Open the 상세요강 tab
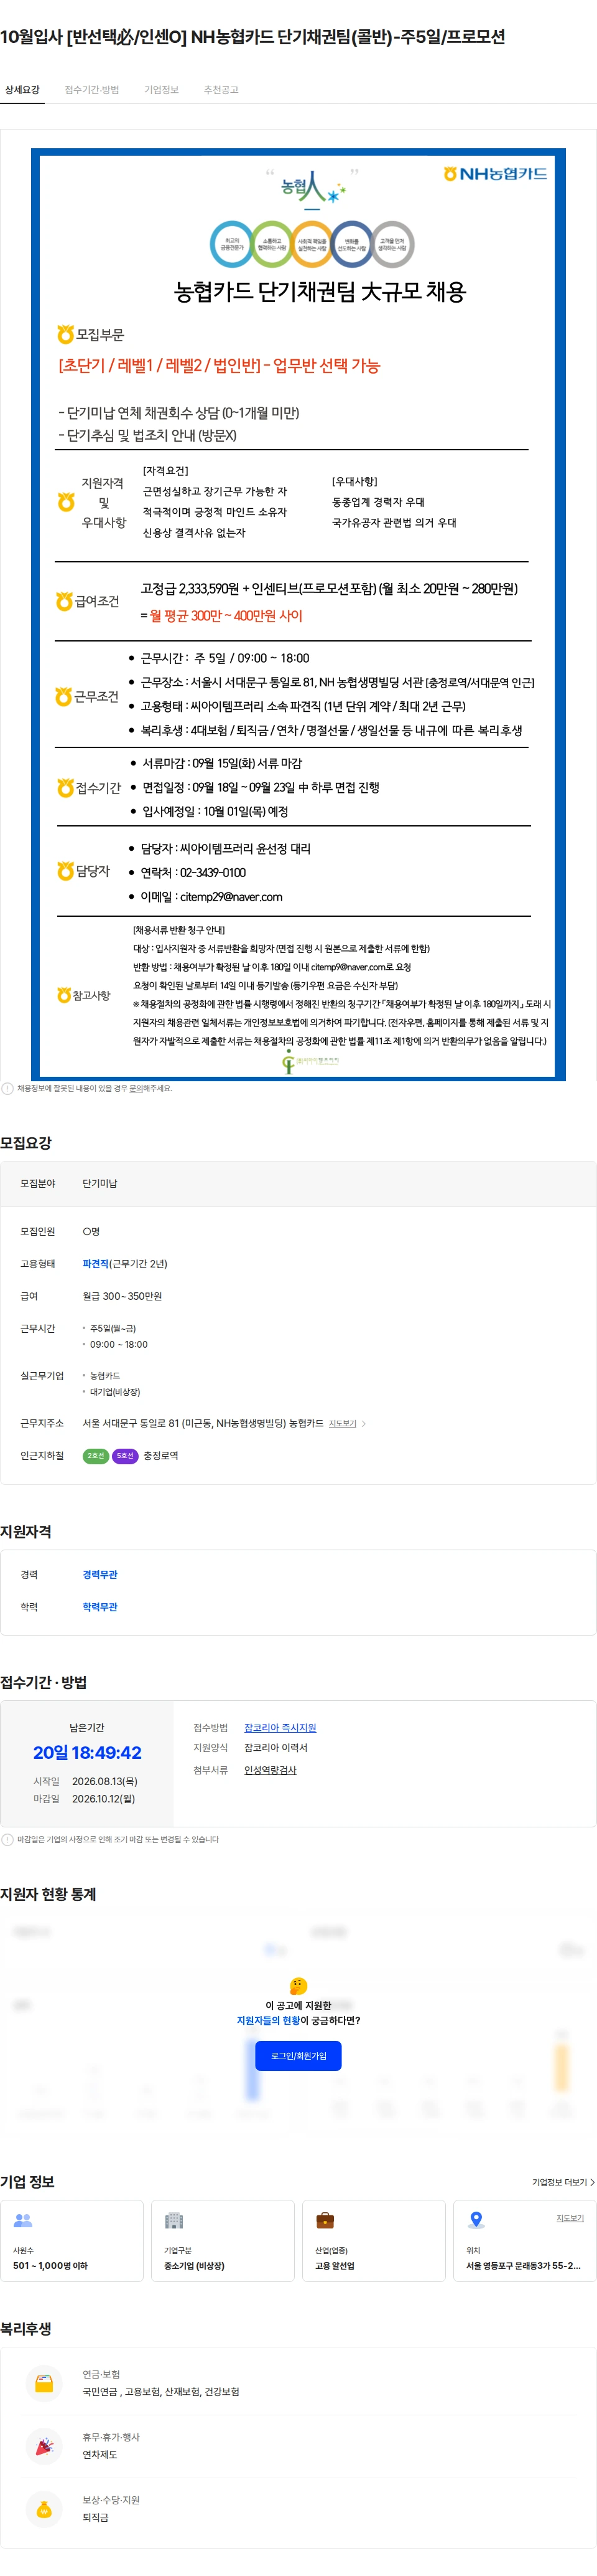The height and width of the screenshot is (2576, 597). pos(22,90)
